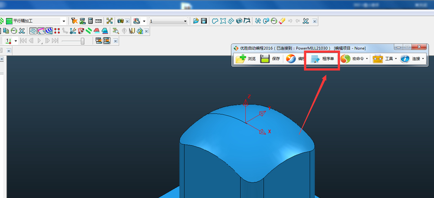Click the workplane model icon
Image resolution: width=434 pixels, height=198 pixels.
pos(137,21)
